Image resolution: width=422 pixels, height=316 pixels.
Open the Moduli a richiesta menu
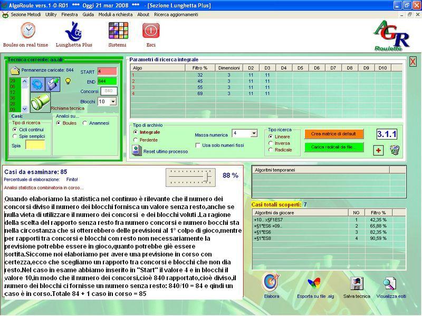pyautogui.click(x=116, y=15)
